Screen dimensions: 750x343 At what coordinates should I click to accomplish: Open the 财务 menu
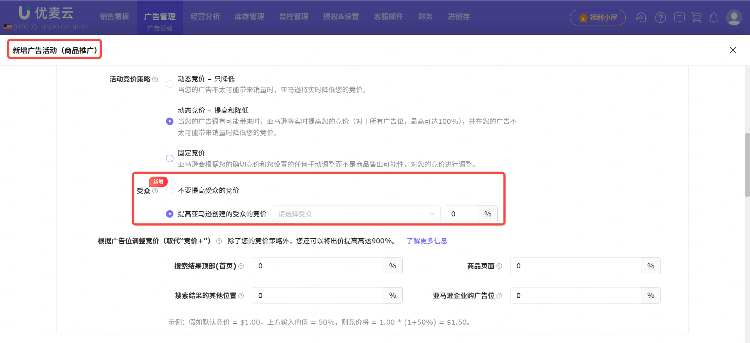tap(425, 16)
